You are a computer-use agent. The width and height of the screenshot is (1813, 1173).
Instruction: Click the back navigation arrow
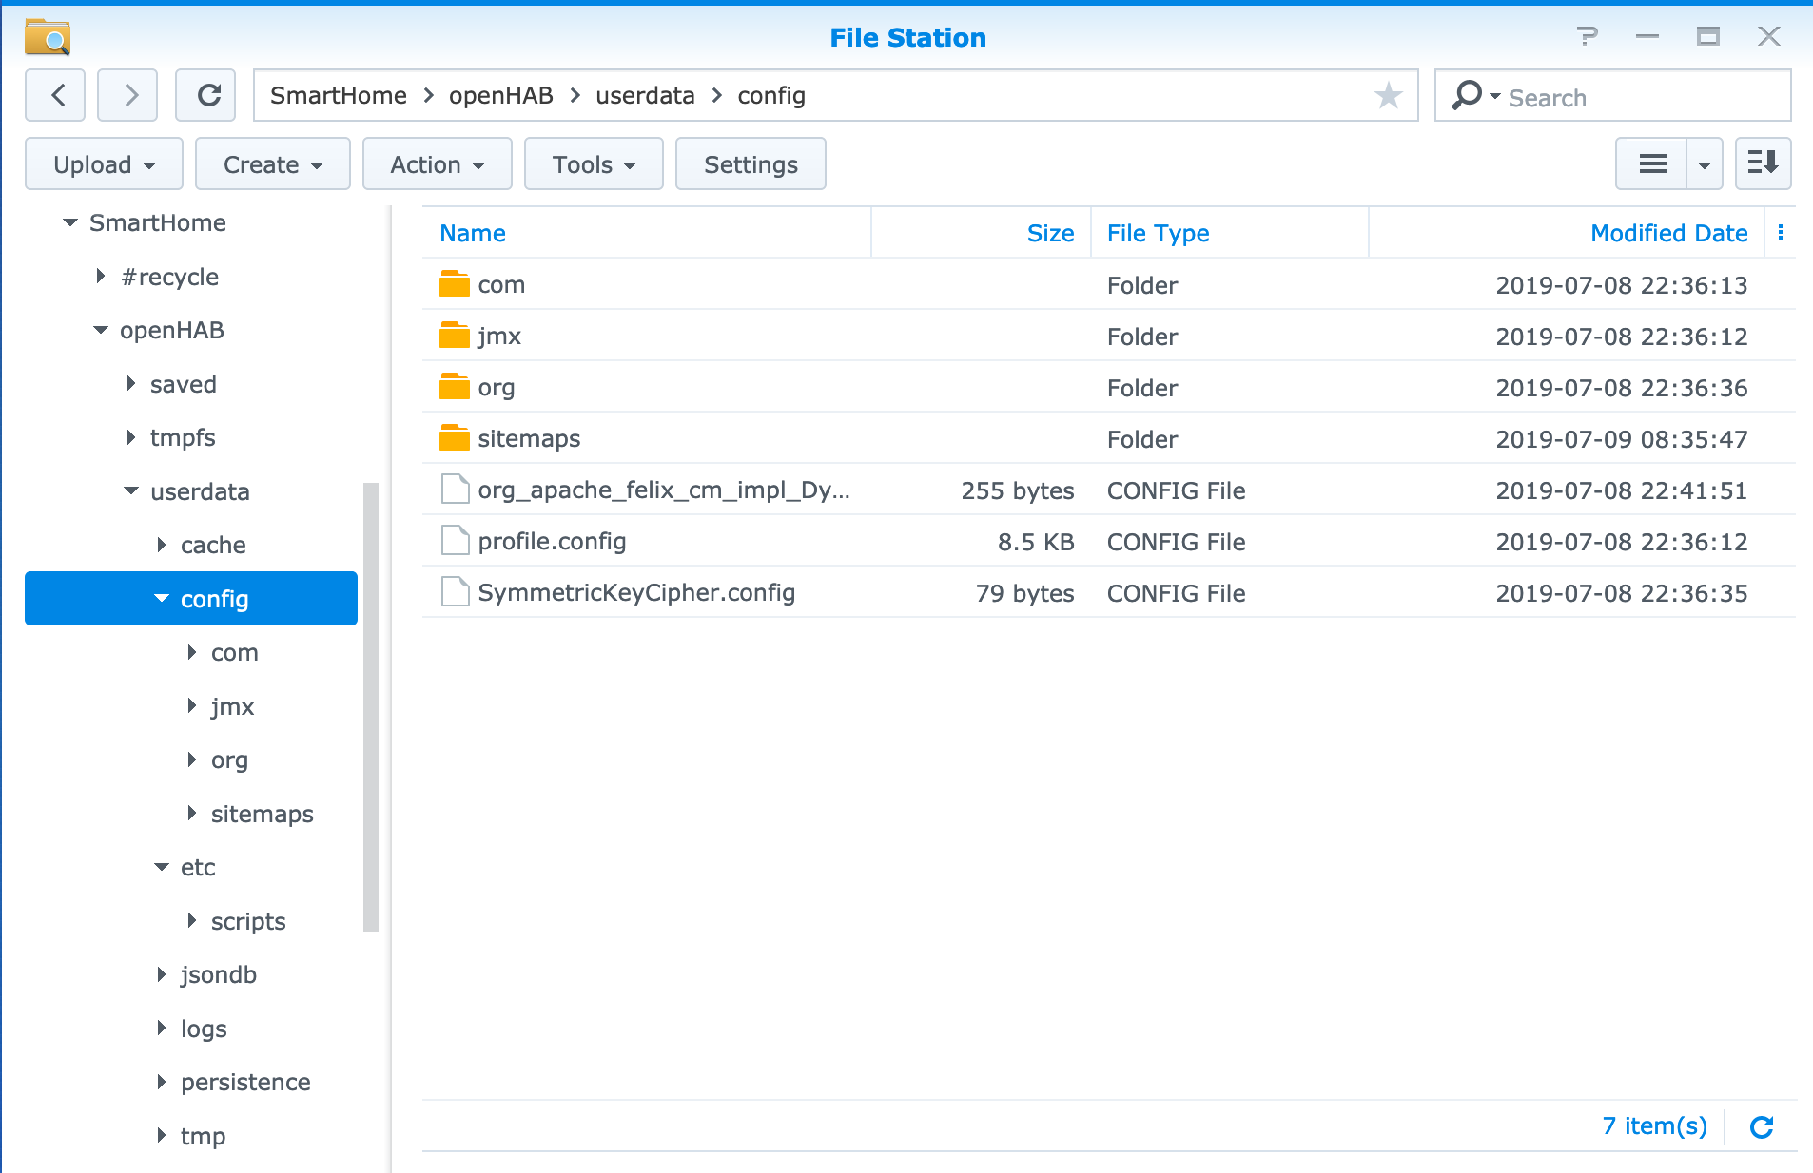[55, 95]
